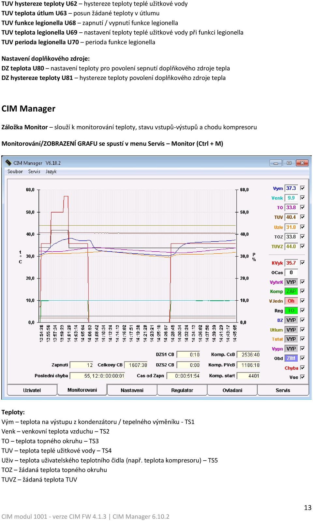Toggle the DZ graph checkbox
This screenshot has height=521, width=313.
point(303,320)
